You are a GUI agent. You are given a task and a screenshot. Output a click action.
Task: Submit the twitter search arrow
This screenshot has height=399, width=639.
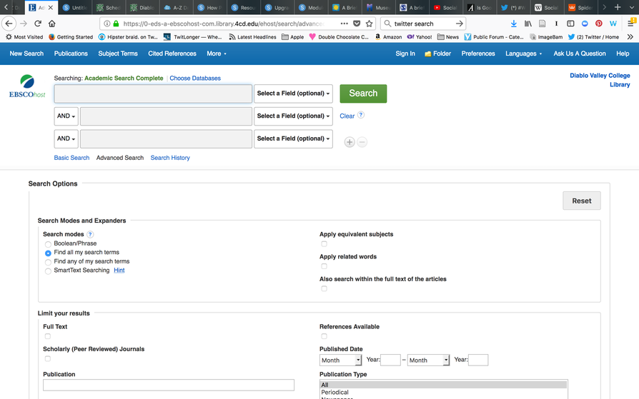[x=460, y=24]
